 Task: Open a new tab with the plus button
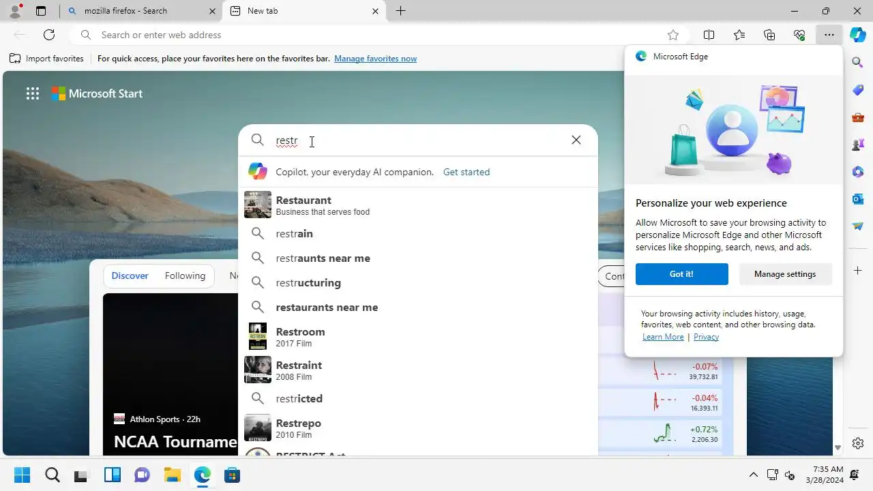(x=401, y=11)
